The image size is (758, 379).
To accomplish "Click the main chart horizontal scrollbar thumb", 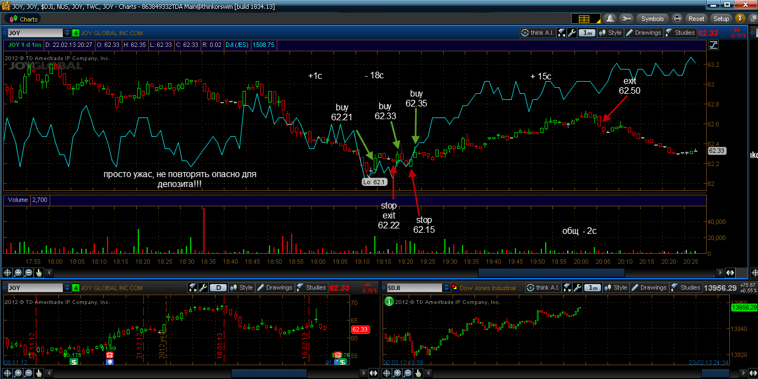I will pos(551,273).
